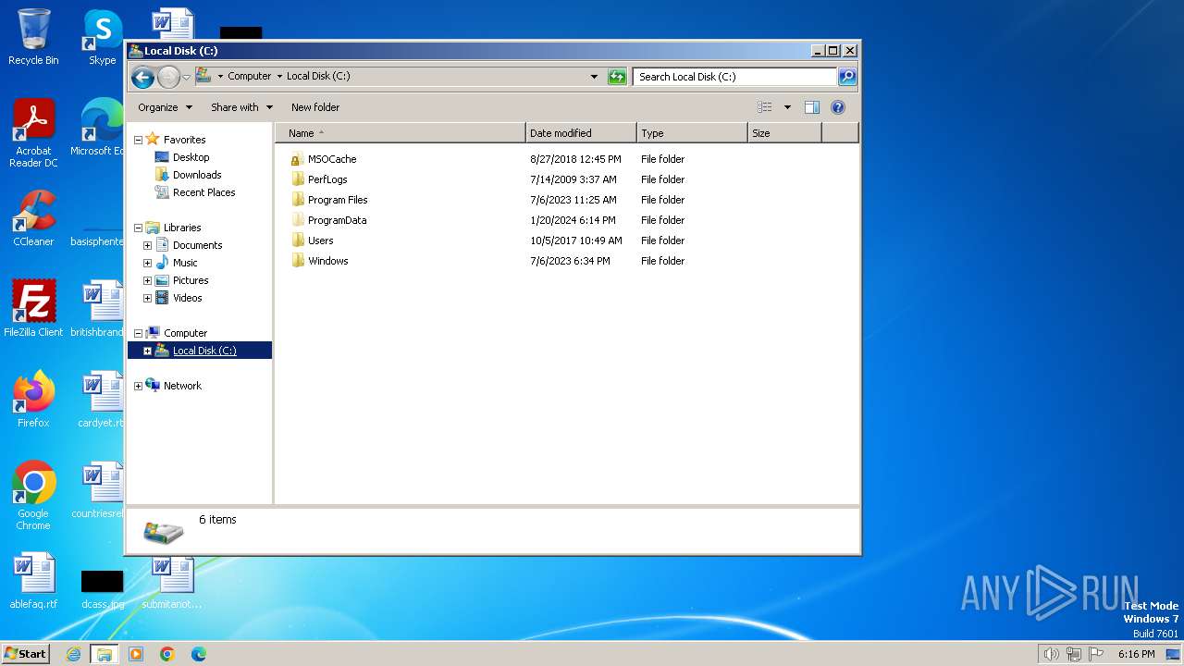Select Recent Places in Favorites

(x=203, y=192)
